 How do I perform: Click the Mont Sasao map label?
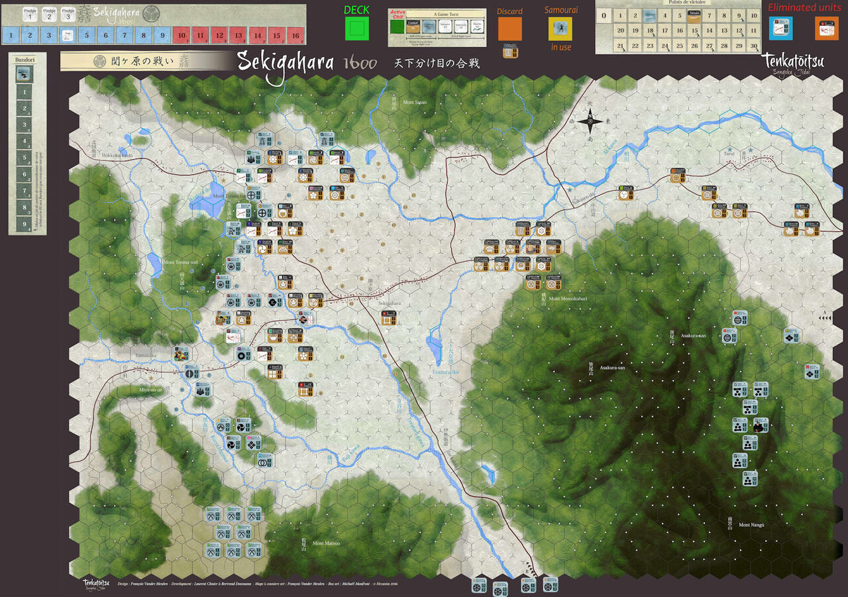tap(415, 102)
